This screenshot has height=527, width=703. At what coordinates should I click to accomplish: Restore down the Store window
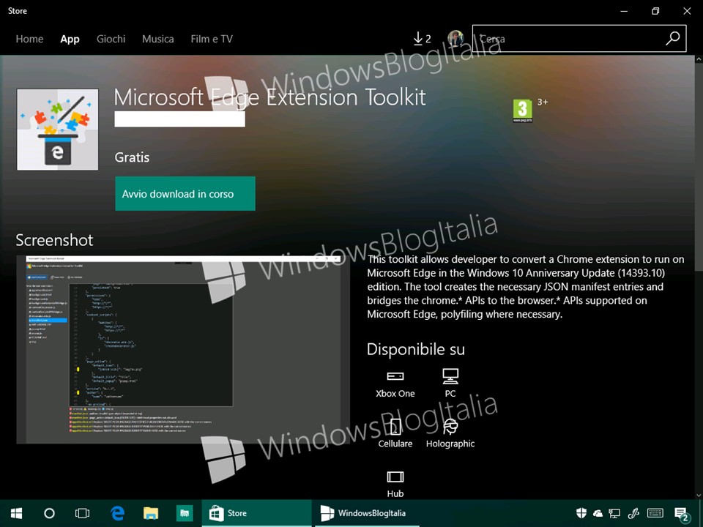coord(655,11)
